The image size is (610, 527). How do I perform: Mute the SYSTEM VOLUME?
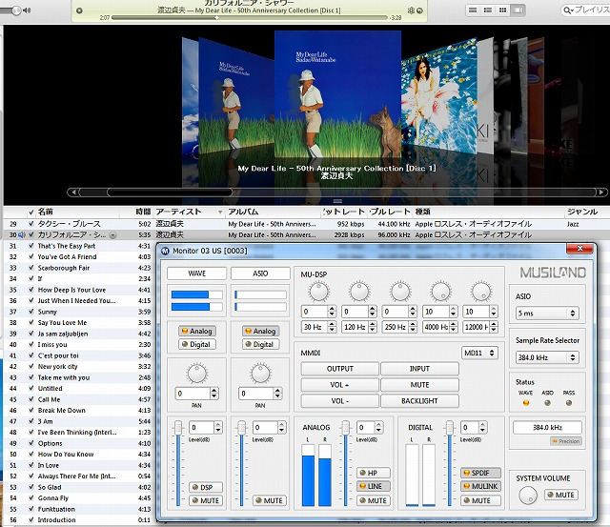tap(561, 496)
